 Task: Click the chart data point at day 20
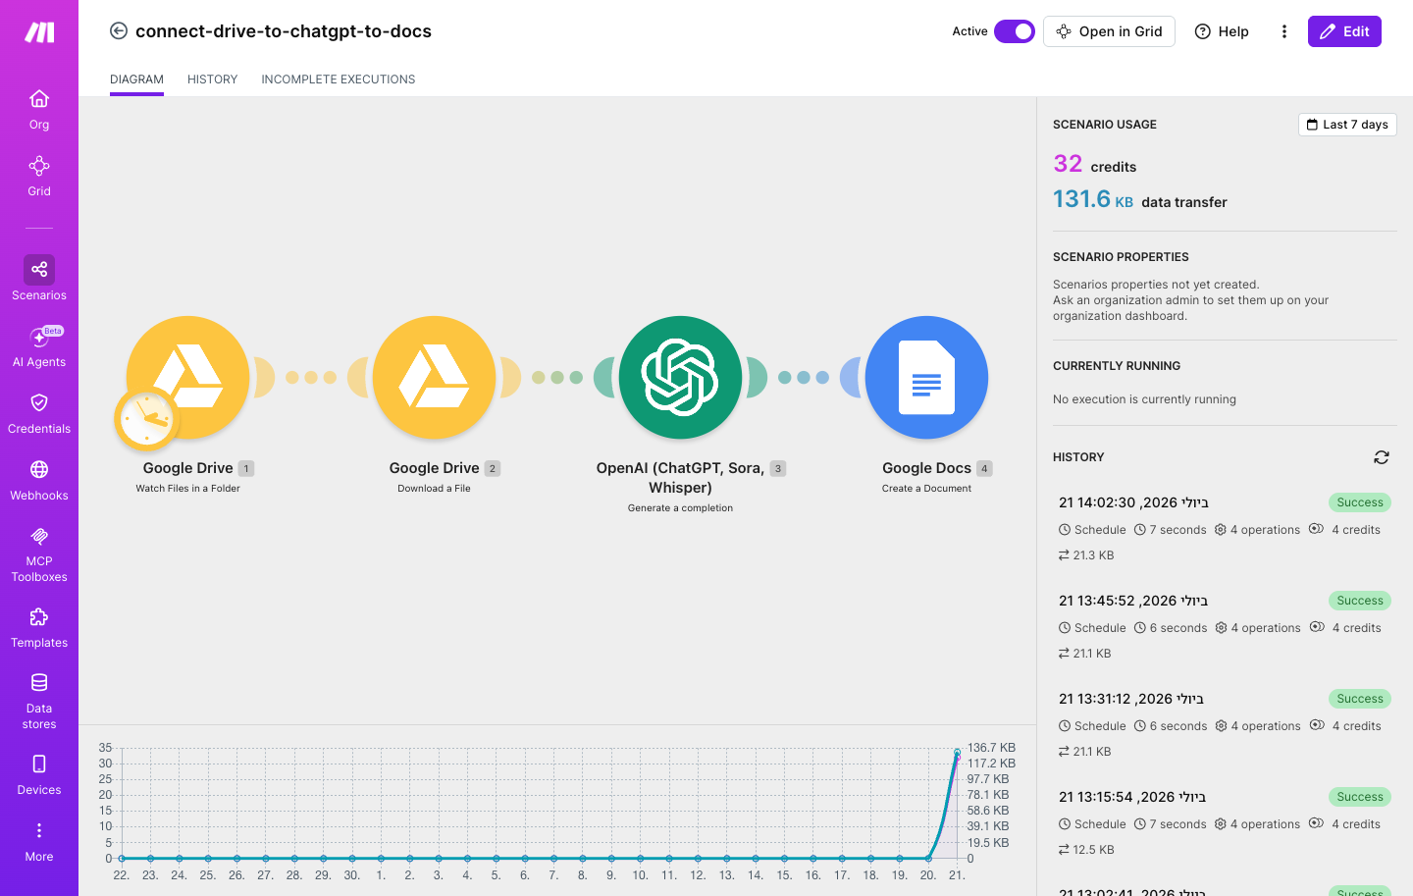click(x=928, y=859)
